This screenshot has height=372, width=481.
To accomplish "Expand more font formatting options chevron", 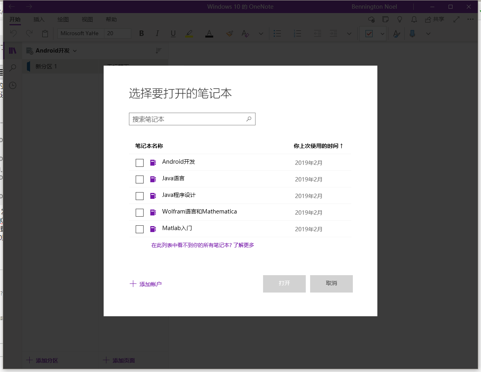I will coord(261,34).
